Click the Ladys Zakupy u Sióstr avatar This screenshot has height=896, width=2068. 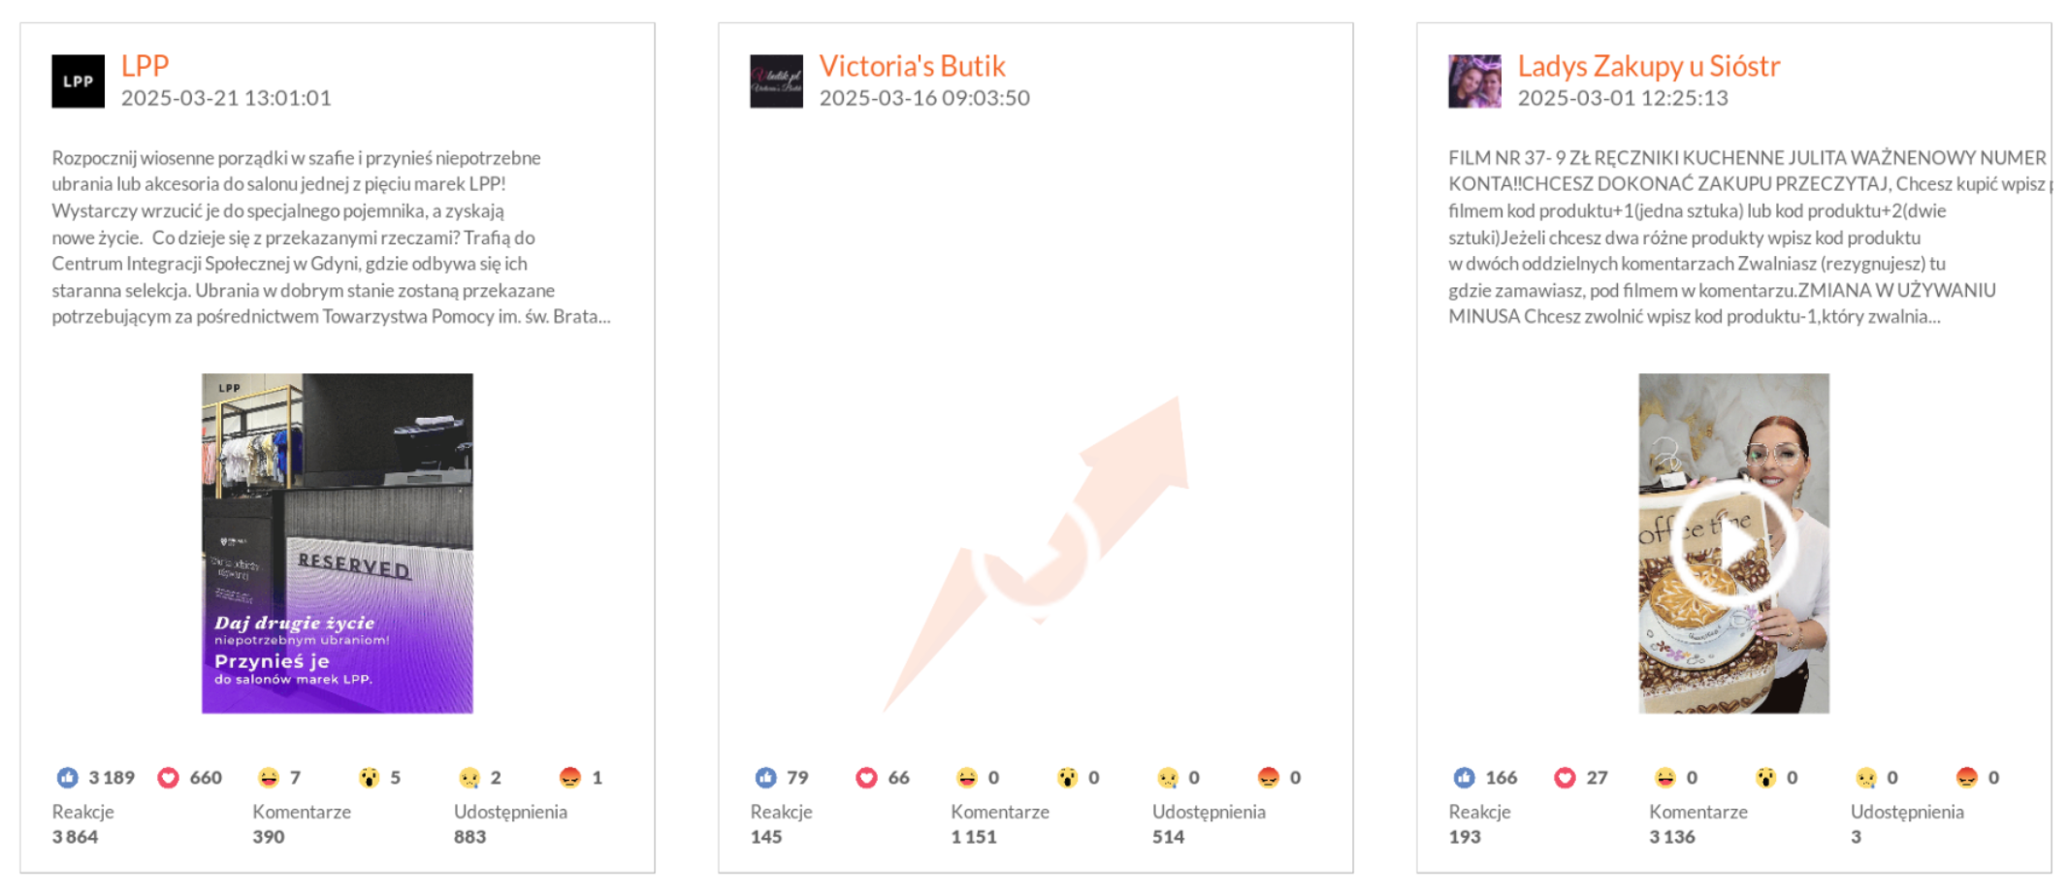(1474, 81)
